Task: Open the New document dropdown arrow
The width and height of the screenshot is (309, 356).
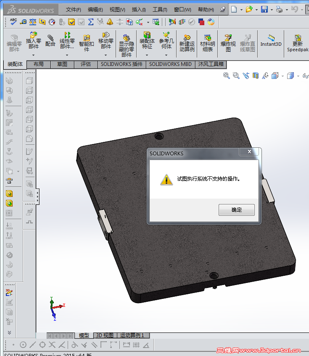Action: click(241, 10)
